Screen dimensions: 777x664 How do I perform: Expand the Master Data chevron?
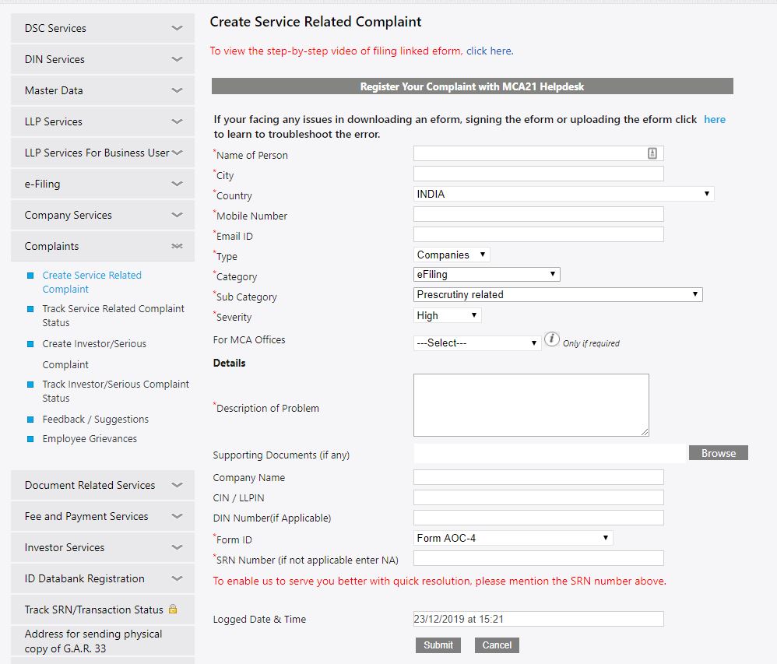[x=177, y=90]
